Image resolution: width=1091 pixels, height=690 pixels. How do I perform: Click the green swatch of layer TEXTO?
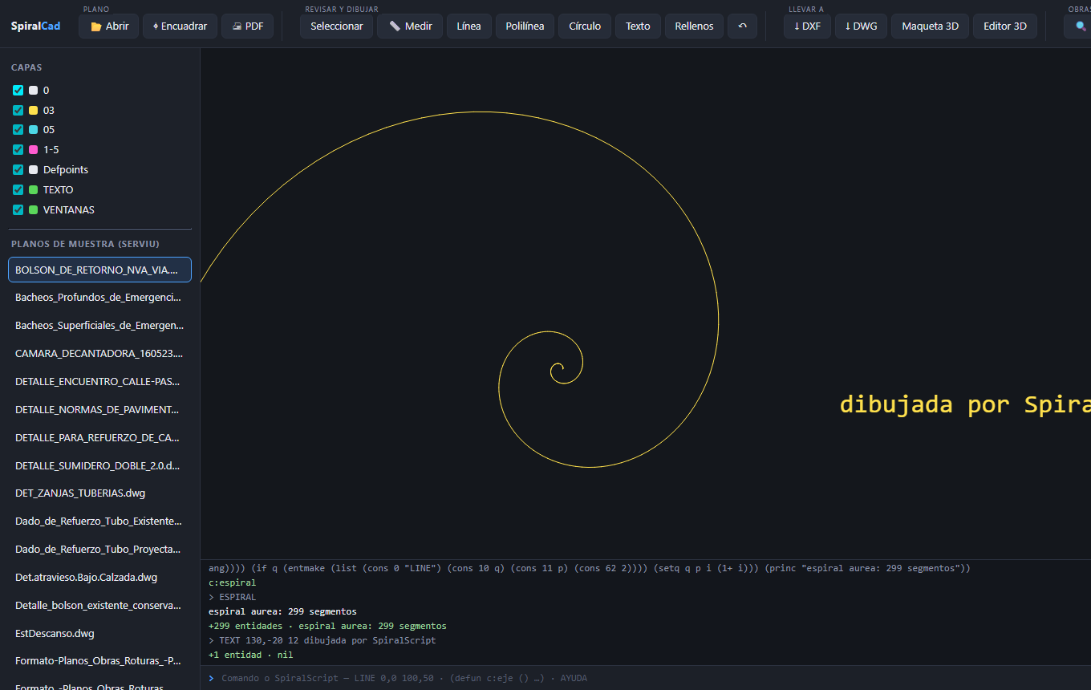coord(34,190)
